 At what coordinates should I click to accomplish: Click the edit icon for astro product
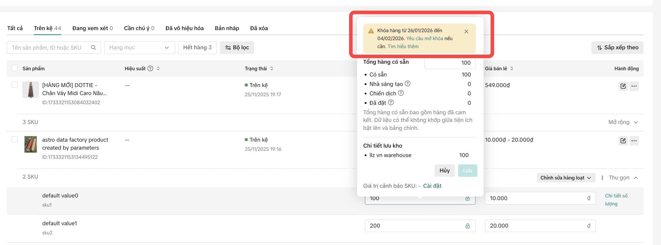(x=623, y=141)
